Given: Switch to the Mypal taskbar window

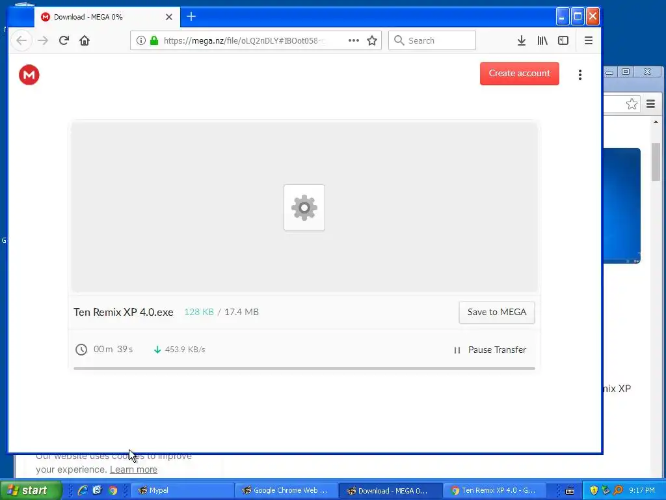Looking at the screenshot, I should pos(181,490).
